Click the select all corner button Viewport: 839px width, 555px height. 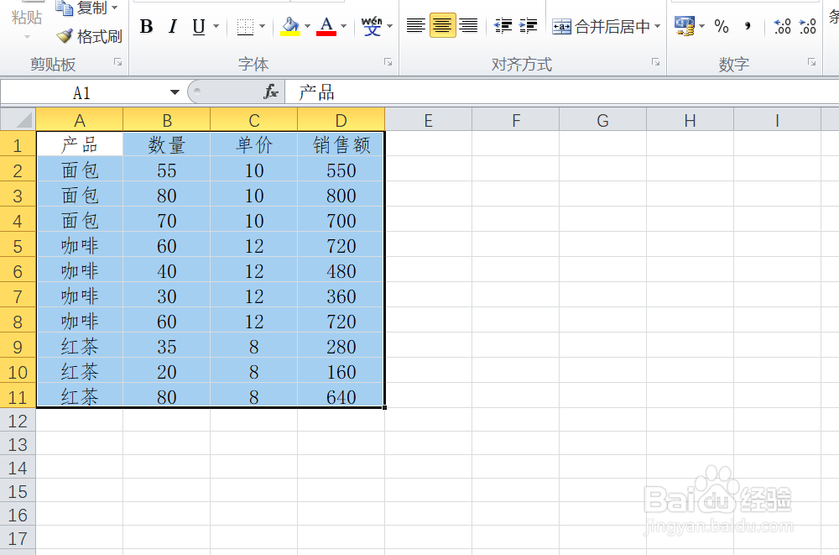click(x=18, y=119)
